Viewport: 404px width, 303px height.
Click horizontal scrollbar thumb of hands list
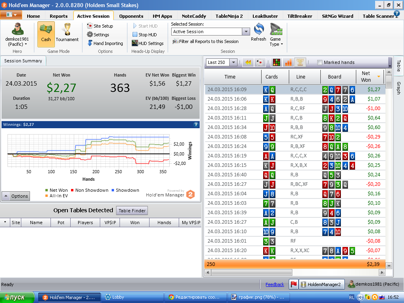(x=251, y=272)
